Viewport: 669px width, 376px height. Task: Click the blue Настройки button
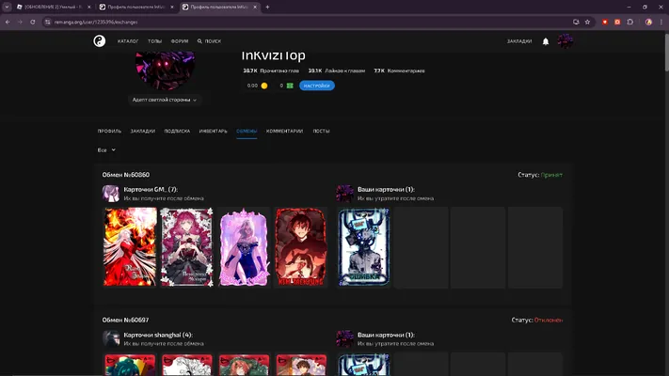pos(316,86)
